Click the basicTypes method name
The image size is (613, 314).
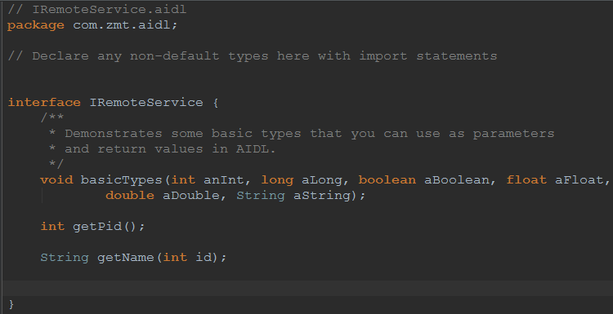pos(121,179)
